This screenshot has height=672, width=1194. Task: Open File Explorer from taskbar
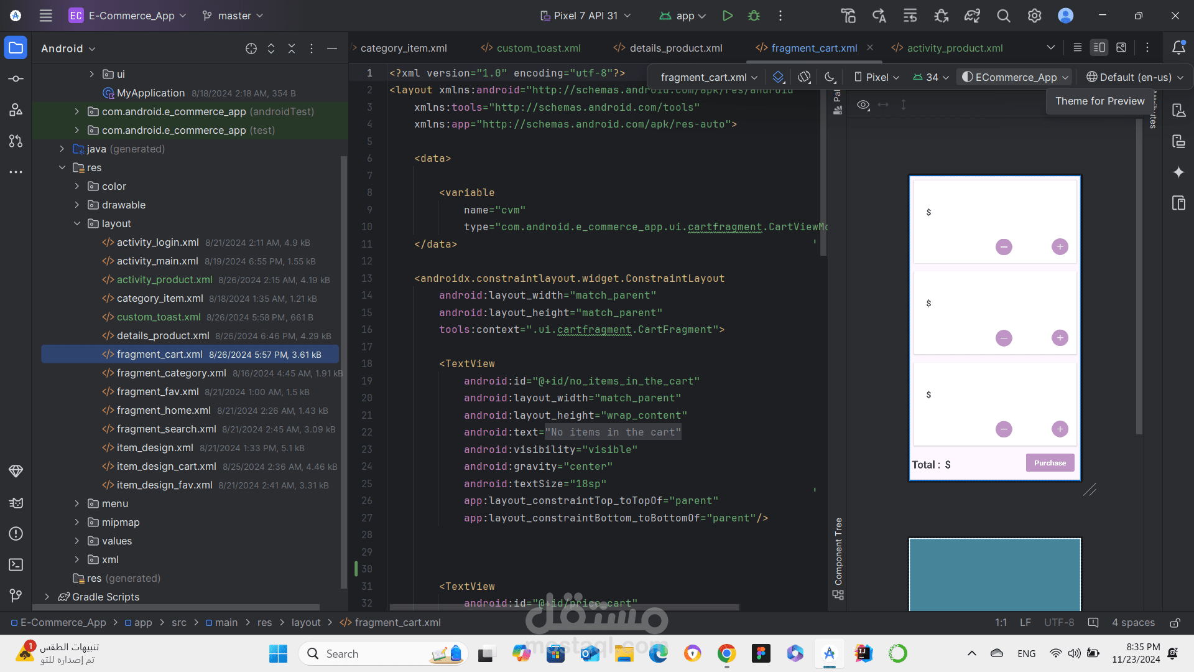point(624,653)
